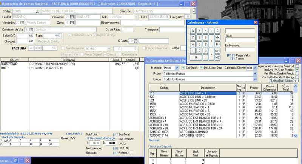Click the Selección Múltiple button

[284, 81]
